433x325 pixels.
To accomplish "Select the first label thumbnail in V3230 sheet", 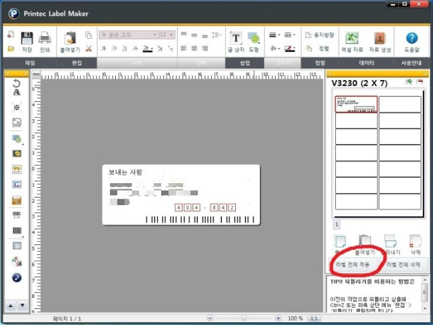I will click(x=356, y=104).
